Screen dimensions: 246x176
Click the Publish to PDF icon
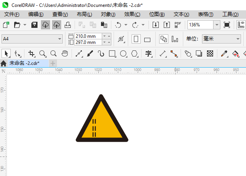[178, 25]
